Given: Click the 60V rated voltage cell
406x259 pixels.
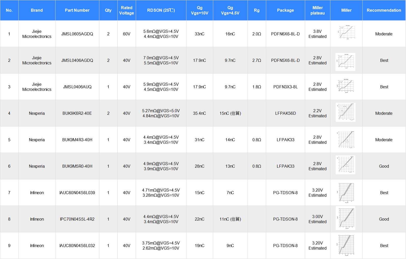Looking at the screenshot, I should point(127,34).
